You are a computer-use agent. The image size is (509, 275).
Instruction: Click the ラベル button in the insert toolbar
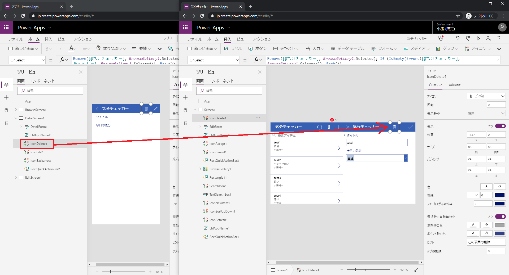point(233,49)
